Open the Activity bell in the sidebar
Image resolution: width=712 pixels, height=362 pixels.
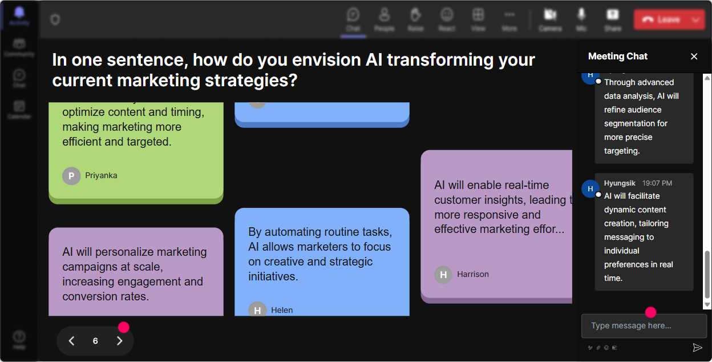pyautogui.click(x=19, y=17)
